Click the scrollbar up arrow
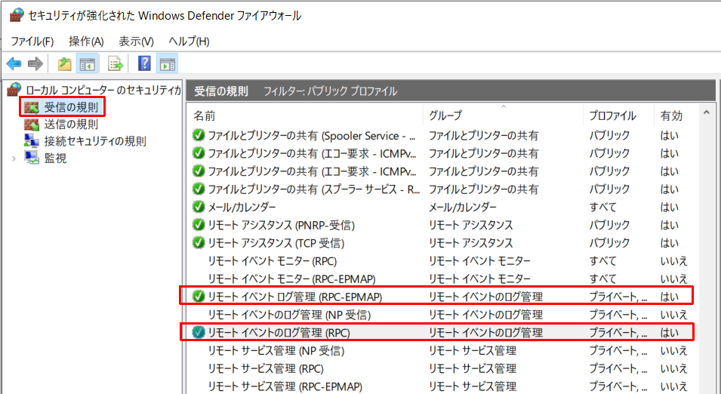721x394 pixels. click(x=707, y=112)
